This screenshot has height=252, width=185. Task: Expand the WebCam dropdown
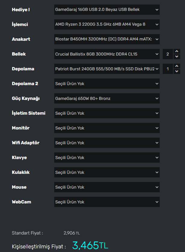coord(107,202)
